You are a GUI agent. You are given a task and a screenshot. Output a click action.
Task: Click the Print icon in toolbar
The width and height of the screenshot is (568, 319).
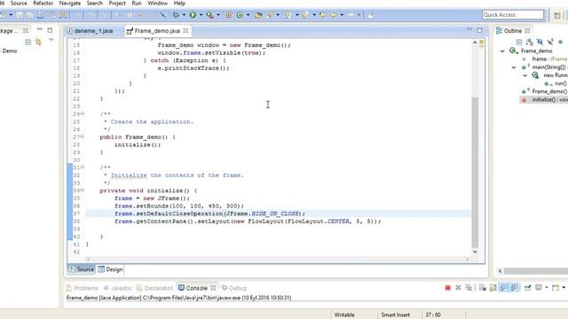(x=41, y=15)
